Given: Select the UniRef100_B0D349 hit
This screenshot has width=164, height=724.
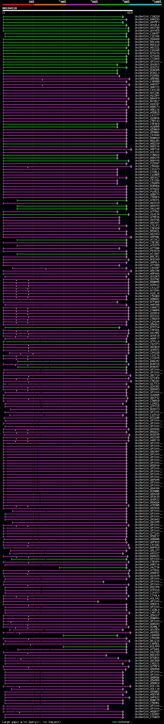Looking at the screenshot, I should pyautogui.click(x=147, y=260).
